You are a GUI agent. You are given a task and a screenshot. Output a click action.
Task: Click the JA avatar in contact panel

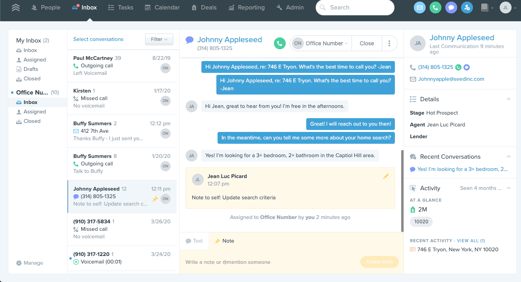[418, 43]
